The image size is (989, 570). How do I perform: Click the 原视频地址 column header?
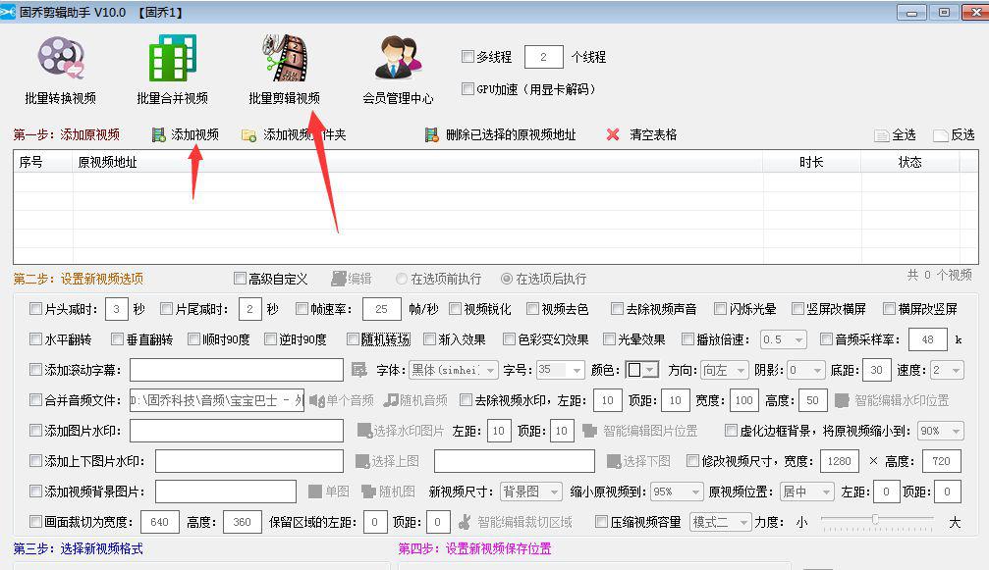click(108, 163)
